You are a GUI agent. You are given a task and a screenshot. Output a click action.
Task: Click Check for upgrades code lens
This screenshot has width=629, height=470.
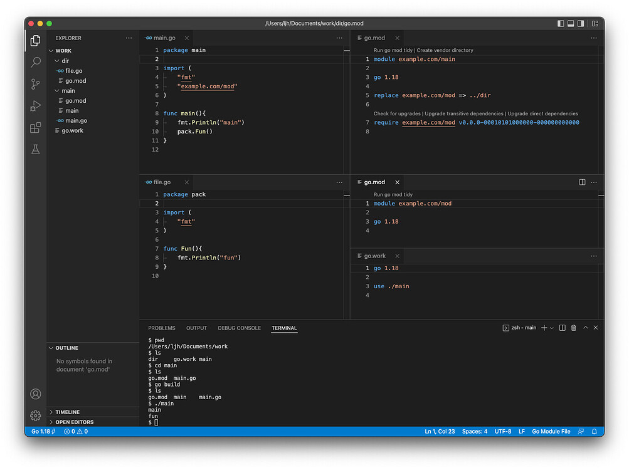pyautogui.click(x=397, y=113)
